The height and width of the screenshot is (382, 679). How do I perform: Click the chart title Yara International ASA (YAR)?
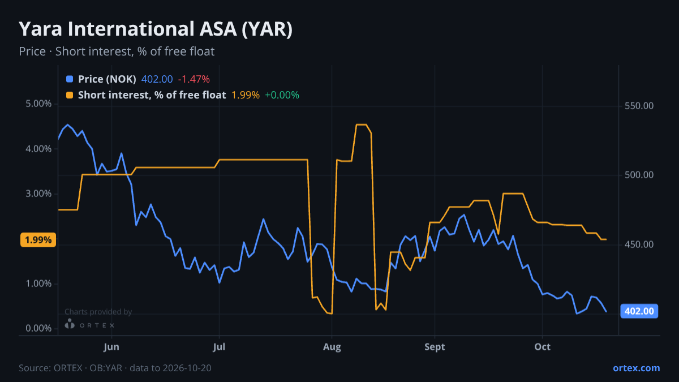[x=156, y=29]
